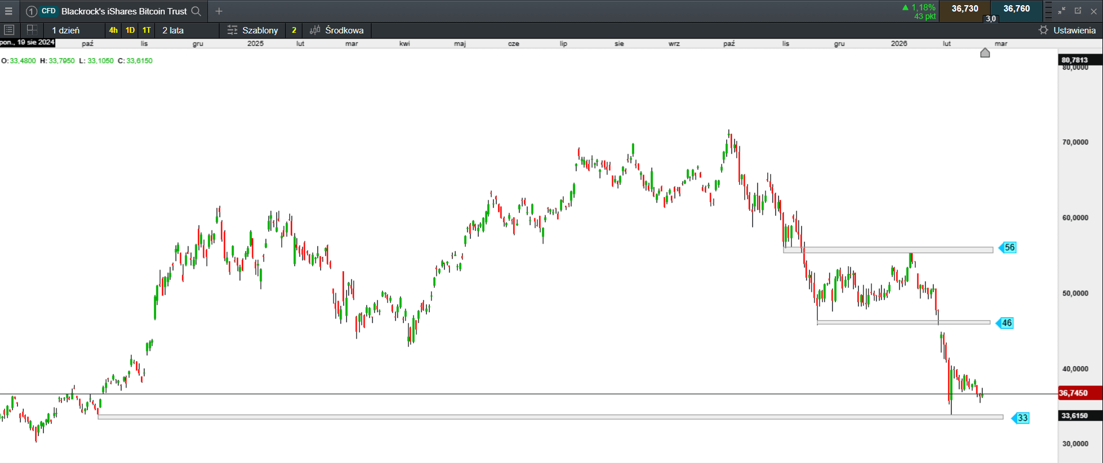Add a new chart tab with plus
This screenshot has width=1103, height=463.
(219, 11)
